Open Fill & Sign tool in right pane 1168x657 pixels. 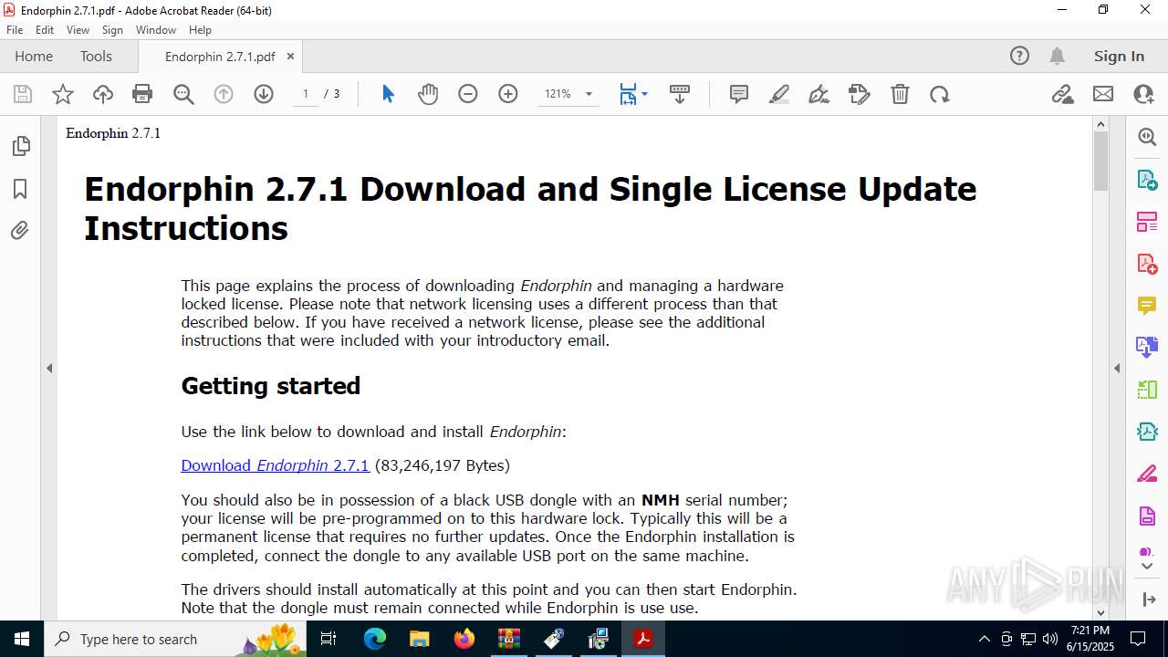click(x=1147, y=474)
